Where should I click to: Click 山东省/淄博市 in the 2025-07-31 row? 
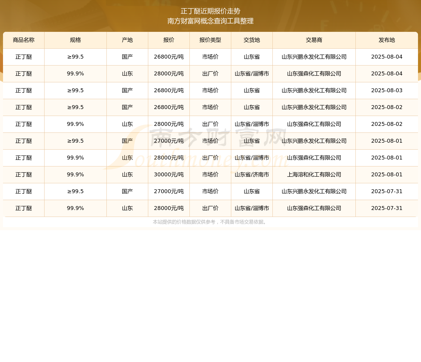252,208
